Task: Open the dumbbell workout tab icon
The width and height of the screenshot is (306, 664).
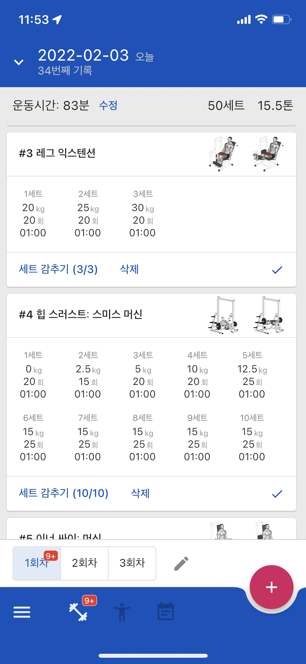Action: click(78, 612)
